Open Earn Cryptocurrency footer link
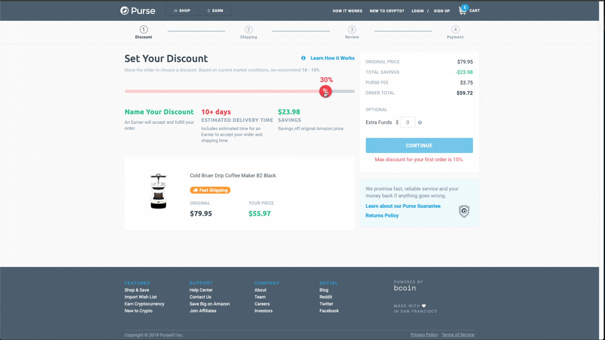605x340 pixels. click(x=144, y=304)
